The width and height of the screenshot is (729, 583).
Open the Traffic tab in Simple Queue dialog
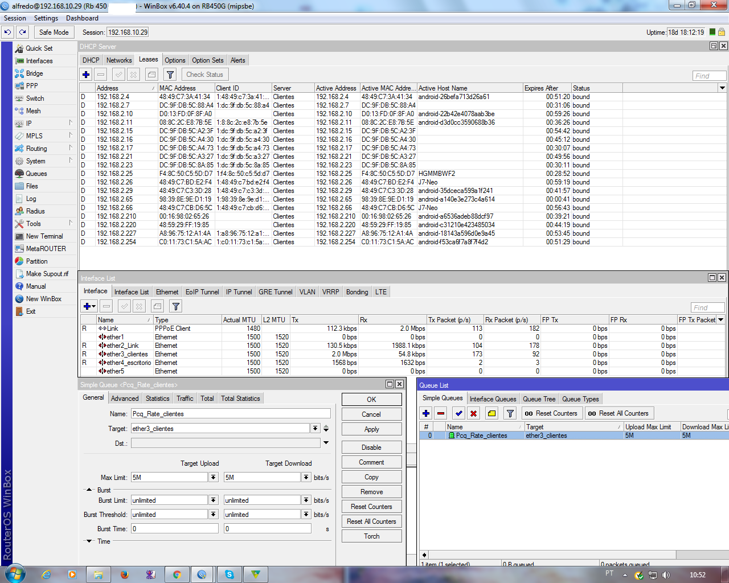pyautogui.click(x=185, y=399)
